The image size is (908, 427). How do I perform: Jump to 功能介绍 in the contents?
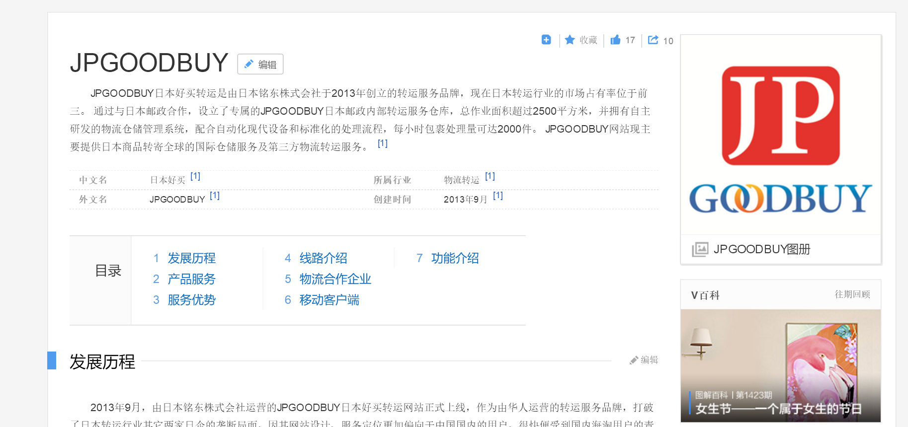[455, 258]
